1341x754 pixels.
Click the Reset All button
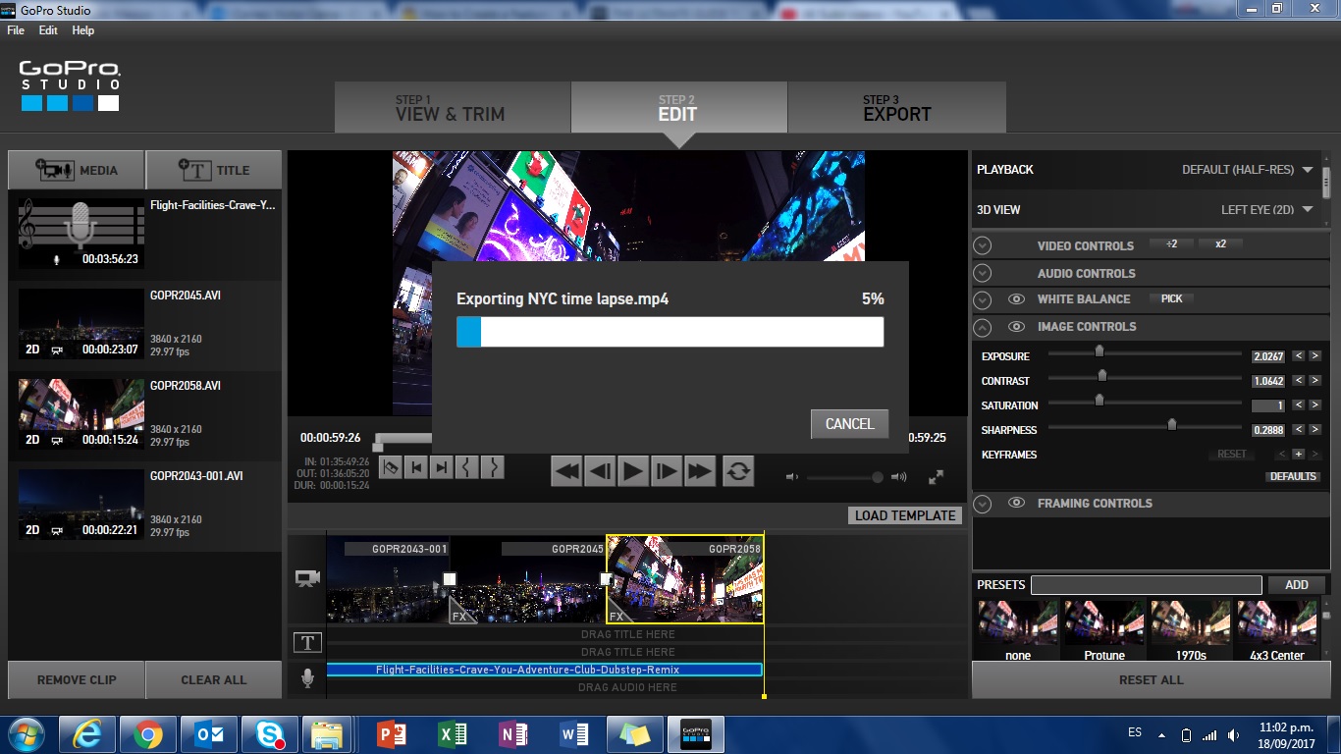(x=1151, y=679)
